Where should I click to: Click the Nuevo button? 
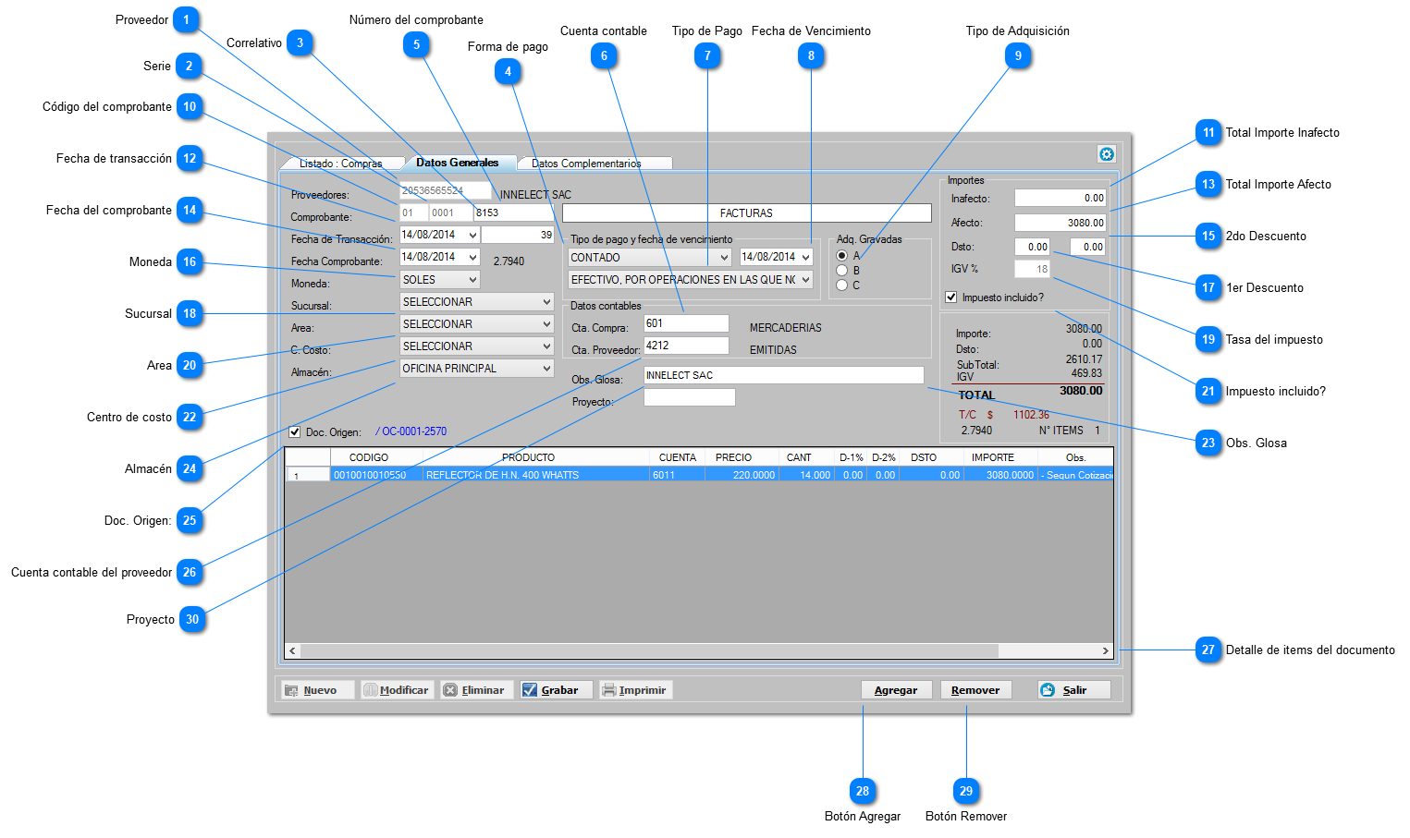[x=316, y=690]
